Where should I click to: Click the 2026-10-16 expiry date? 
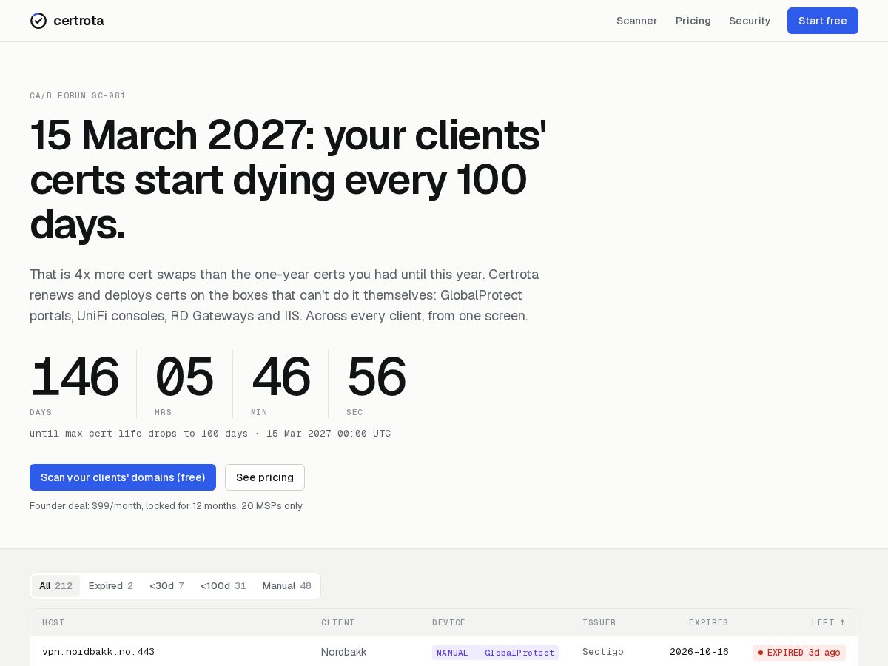pyautogui.click(x=699, y=652)
